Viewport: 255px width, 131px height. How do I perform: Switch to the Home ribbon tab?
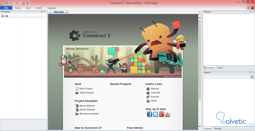pos(18,8)
